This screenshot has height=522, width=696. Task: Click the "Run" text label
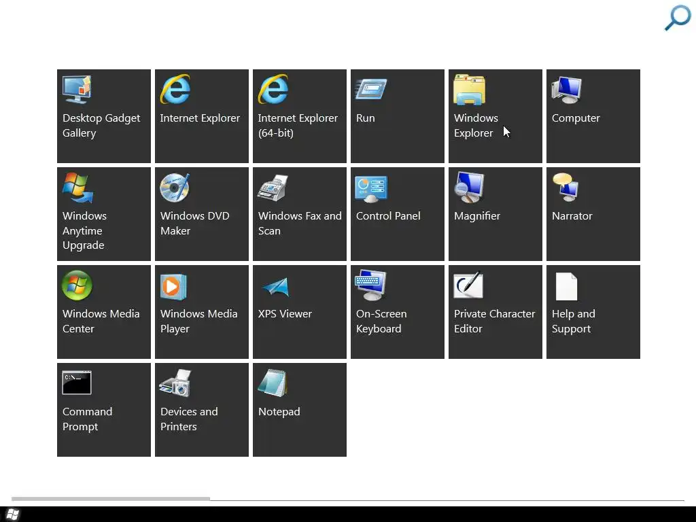pyautogui.click(x=365, y=118)
